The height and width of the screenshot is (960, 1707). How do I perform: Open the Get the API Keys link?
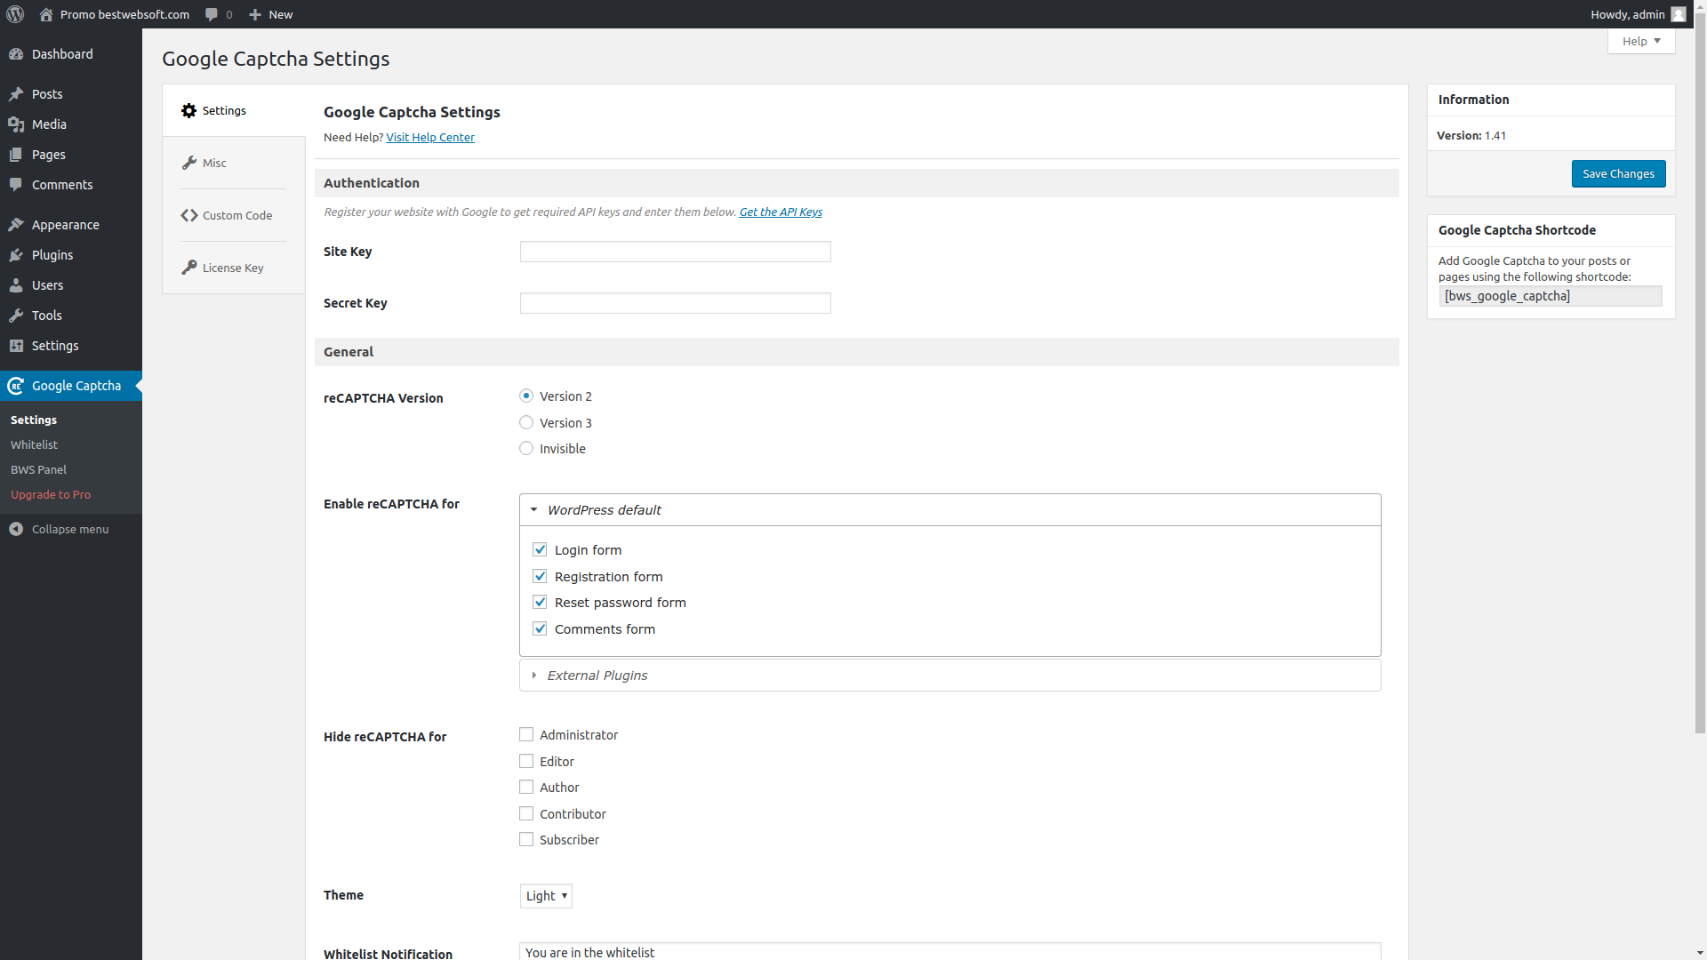point(780,212)
